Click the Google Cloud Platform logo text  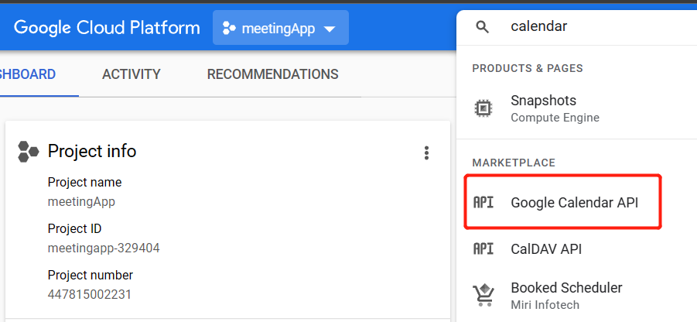[x=107, y=28]
